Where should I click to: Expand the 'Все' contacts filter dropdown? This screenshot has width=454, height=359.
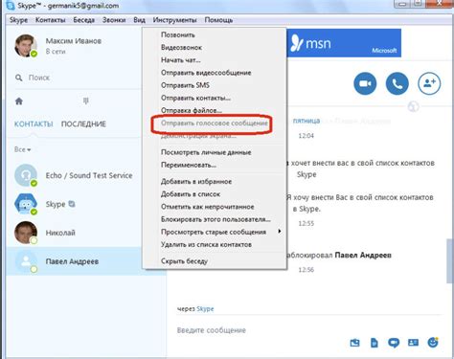22,149
